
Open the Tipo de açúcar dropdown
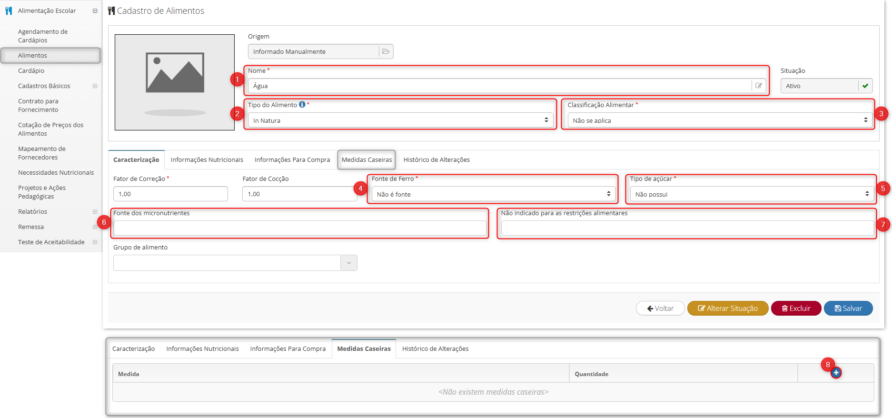tap(752, 194)
